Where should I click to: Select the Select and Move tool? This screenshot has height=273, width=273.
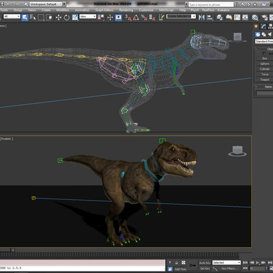click(59, 17)
